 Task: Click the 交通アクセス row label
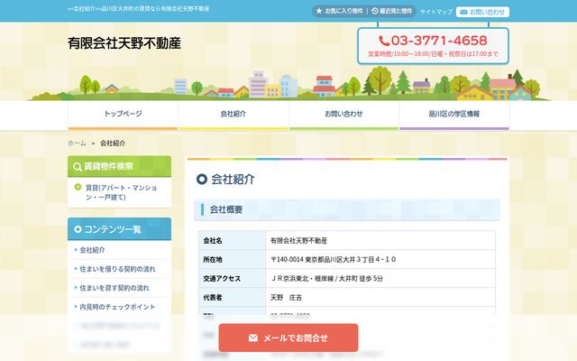click(x=222, y=279)
